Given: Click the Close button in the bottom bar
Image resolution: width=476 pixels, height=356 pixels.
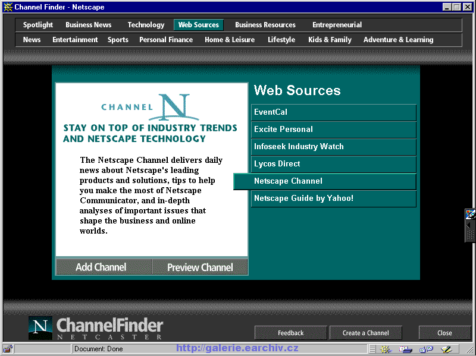Looking at the screenshot, I should click(x=444, y=333).
